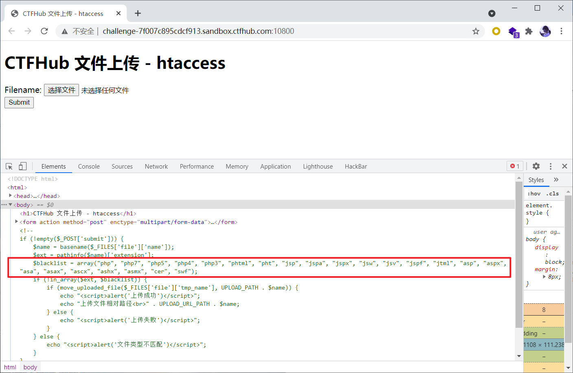Toggle the :hov element state panel

[534, 194]
